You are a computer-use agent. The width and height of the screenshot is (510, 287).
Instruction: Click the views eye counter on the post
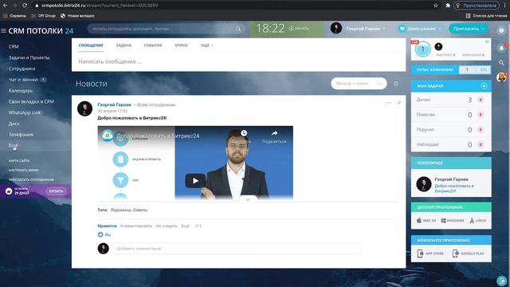(x=198, y=226)
